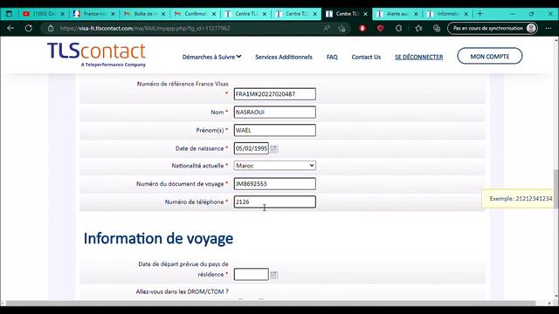
Task: Click the Numéro de référence France Visas field
Action: (x=275, y=94)
